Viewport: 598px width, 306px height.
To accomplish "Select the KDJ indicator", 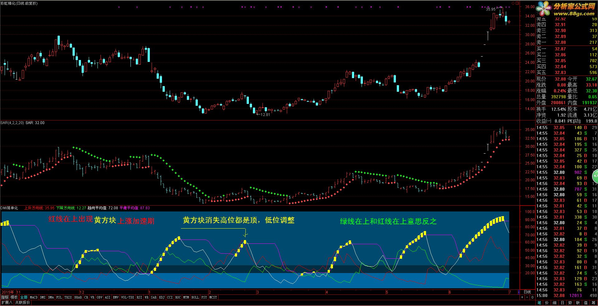I will (162, 297).
